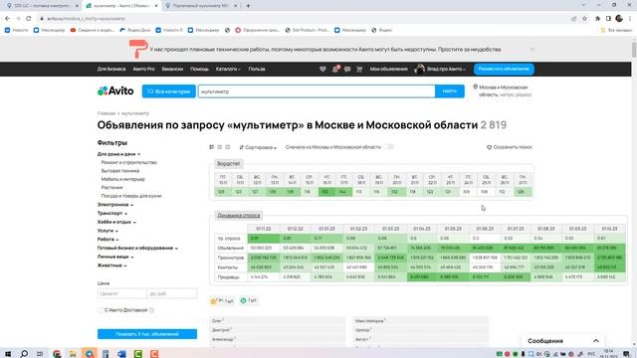
Task: Click Главная breadcrumb link
Action: click(x=106, y=113)
